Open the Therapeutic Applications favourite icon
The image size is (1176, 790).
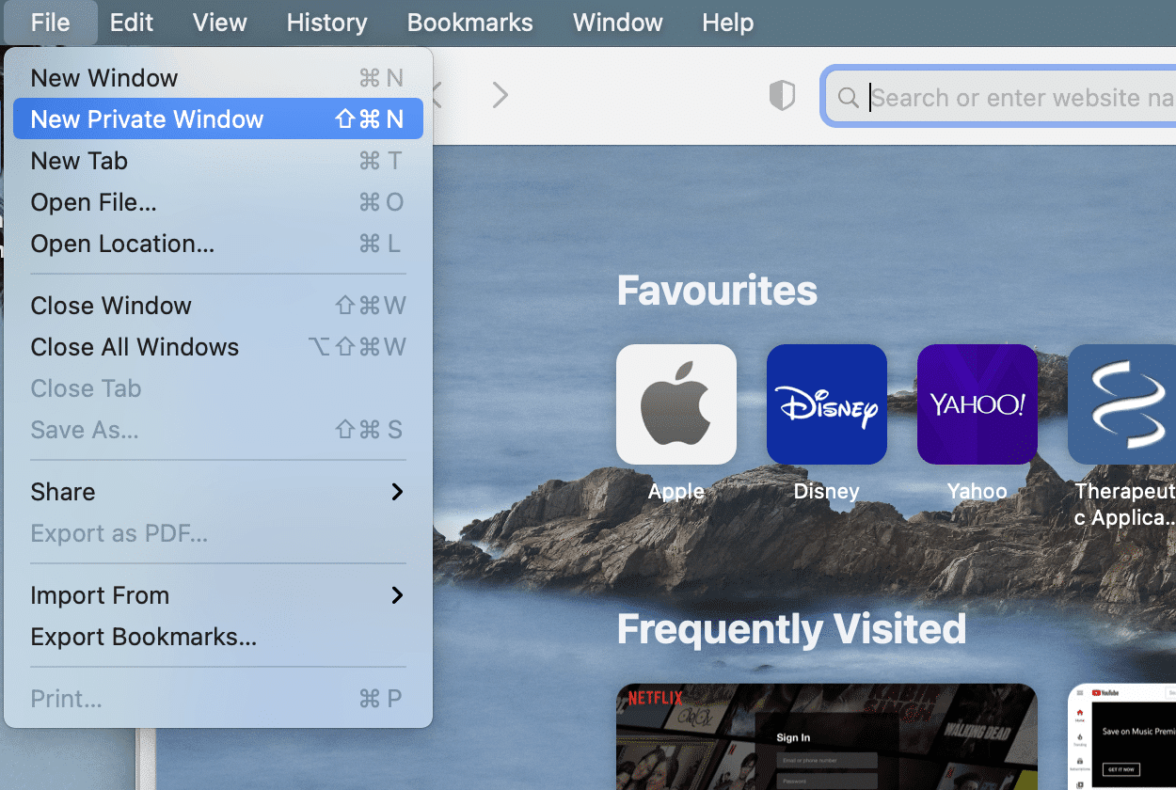(x=1121, y=404)
